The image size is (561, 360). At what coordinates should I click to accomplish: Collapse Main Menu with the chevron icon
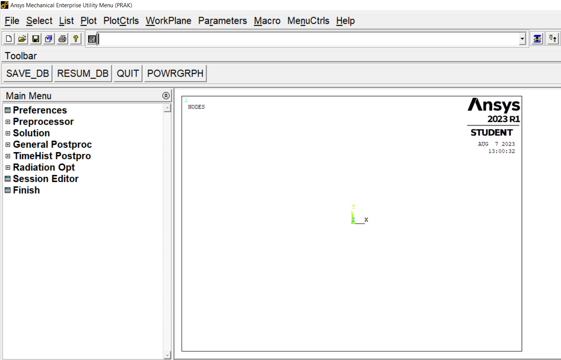click(x=166, y=96)
